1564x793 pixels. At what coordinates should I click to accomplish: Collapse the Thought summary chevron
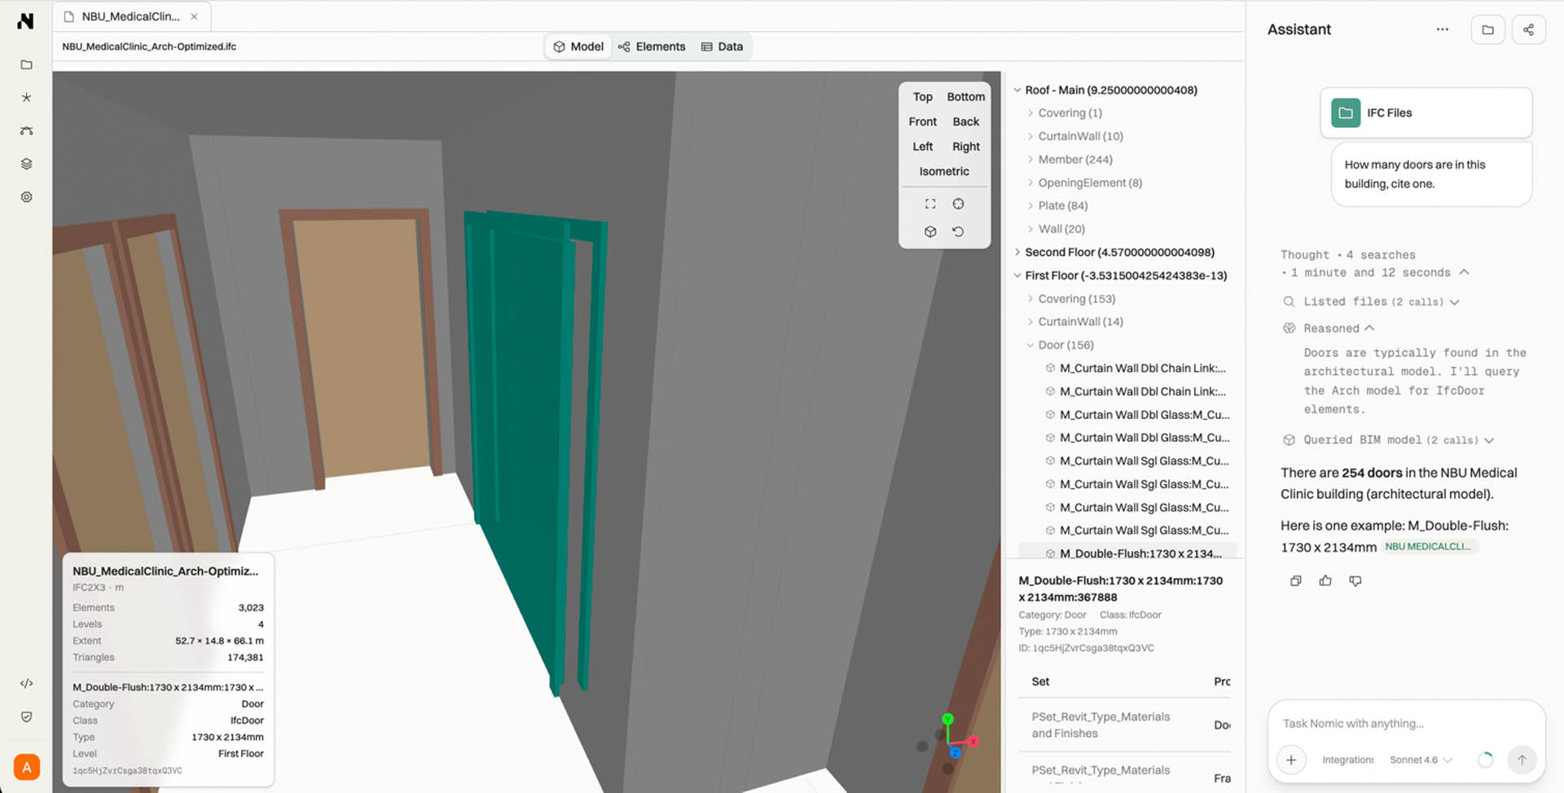click(x=1464, y=272)
